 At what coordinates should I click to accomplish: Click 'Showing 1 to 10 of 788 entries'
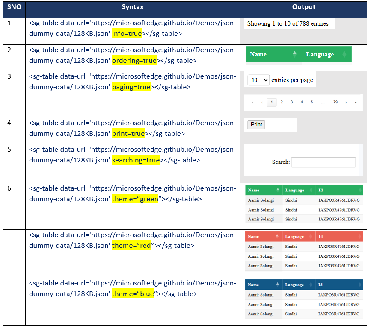coord(288,23)
